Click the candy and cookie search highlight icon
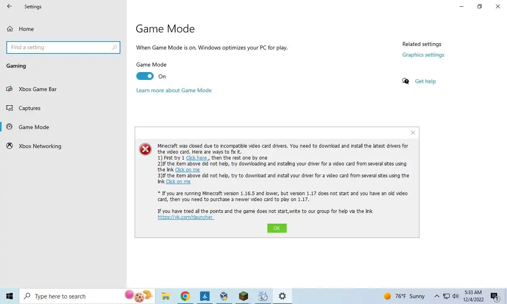 tap(139, 296)
